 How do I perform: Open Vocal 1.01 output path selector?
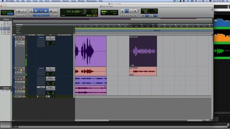click(50, 39)
